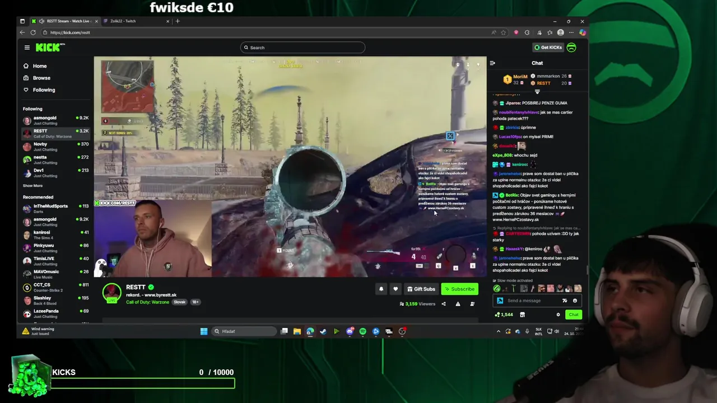Open MAVOmusic recommended channel
This screenshot has width=717, height=403.
pyautogui.click(x=55, y=274)
